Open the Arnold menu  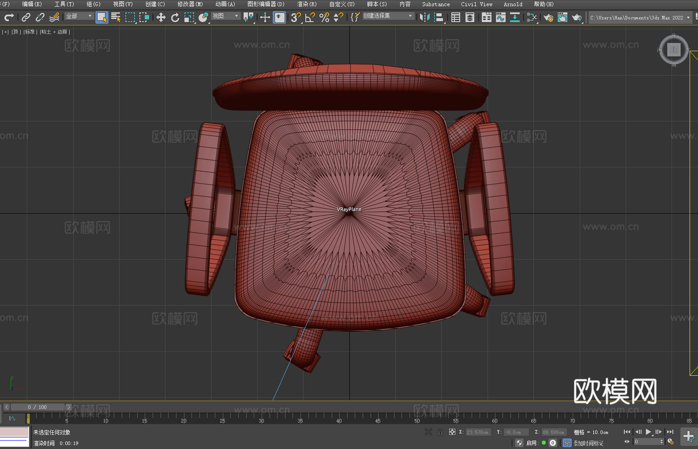513,4
